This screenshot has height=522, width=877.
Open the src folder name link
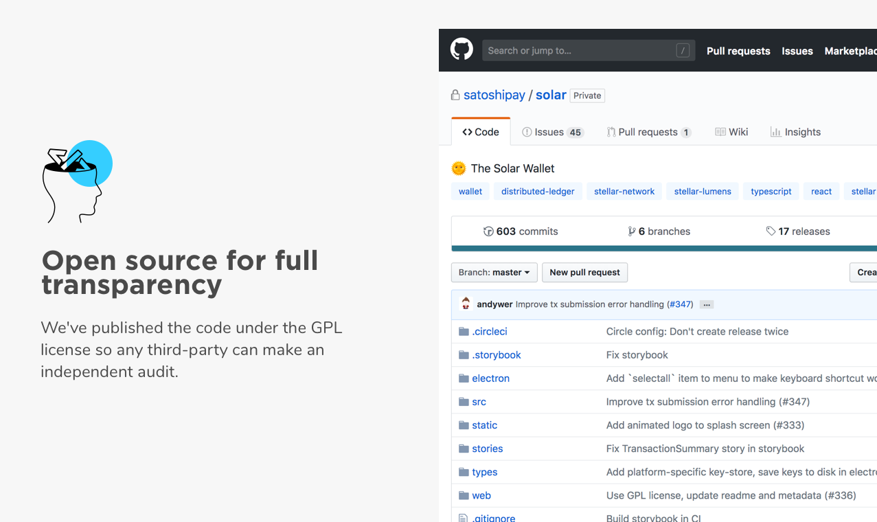pyautogui.click(x=479, y=402)
